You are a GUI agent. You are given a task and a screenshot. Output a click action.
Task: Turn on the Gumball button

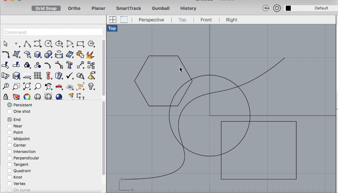click(161, 8)
